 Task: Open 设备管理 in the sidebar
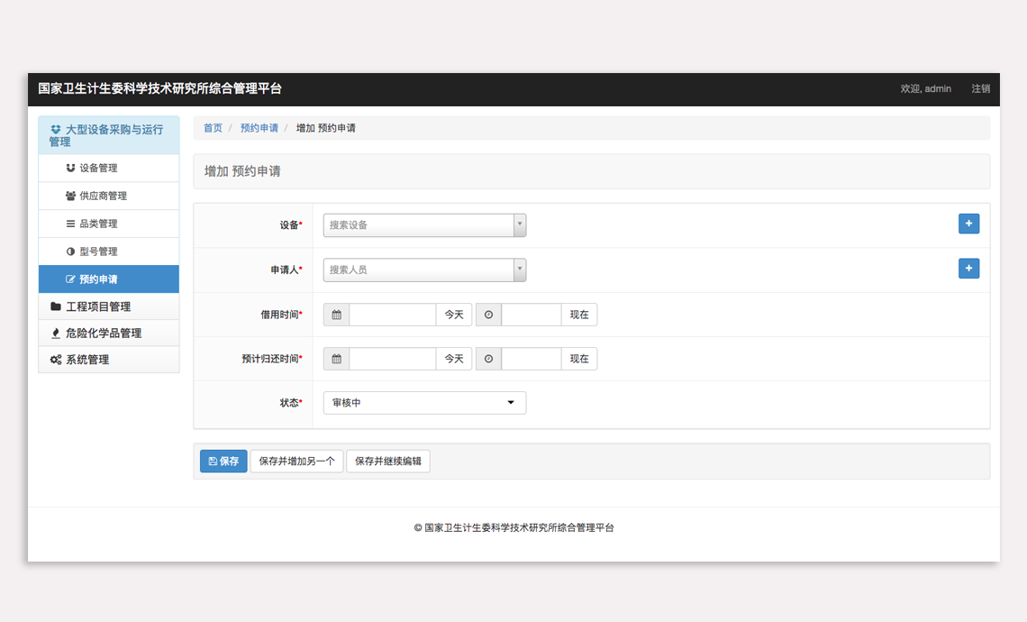tap(98, 168)
